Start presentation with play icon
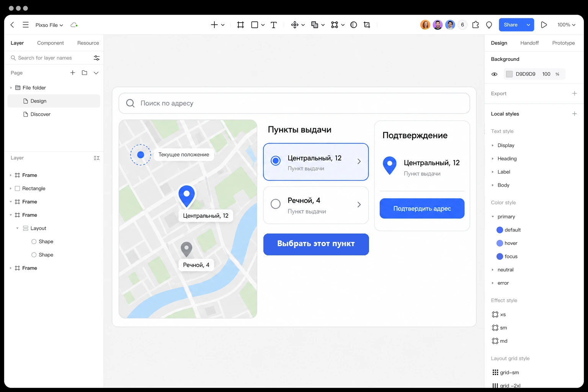Viewport: 588px width, 392px height. point(544,25)
